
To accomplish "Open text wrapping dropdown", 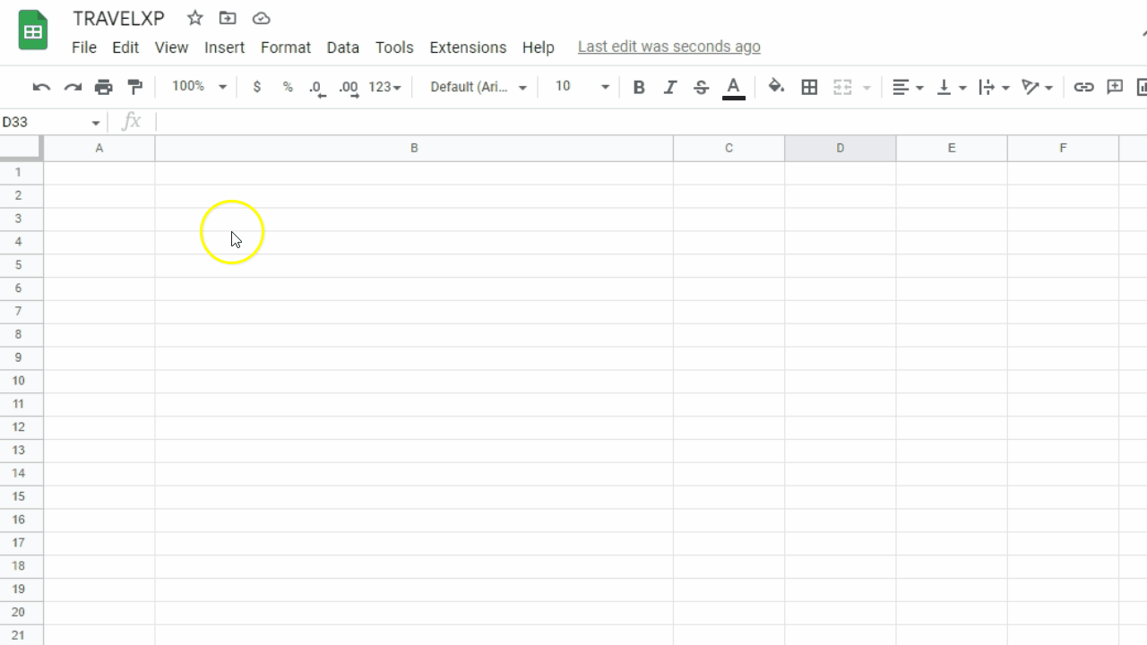I will (994, 87).
